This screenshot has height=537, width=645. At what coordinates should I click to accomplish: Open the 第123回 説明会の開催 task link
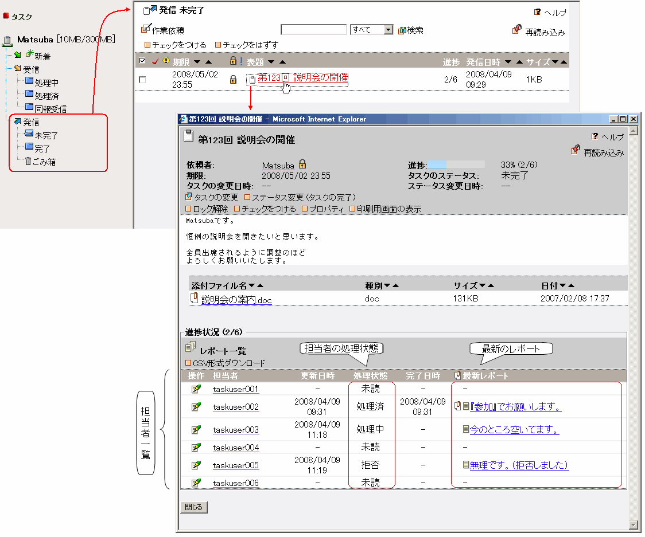302,78
